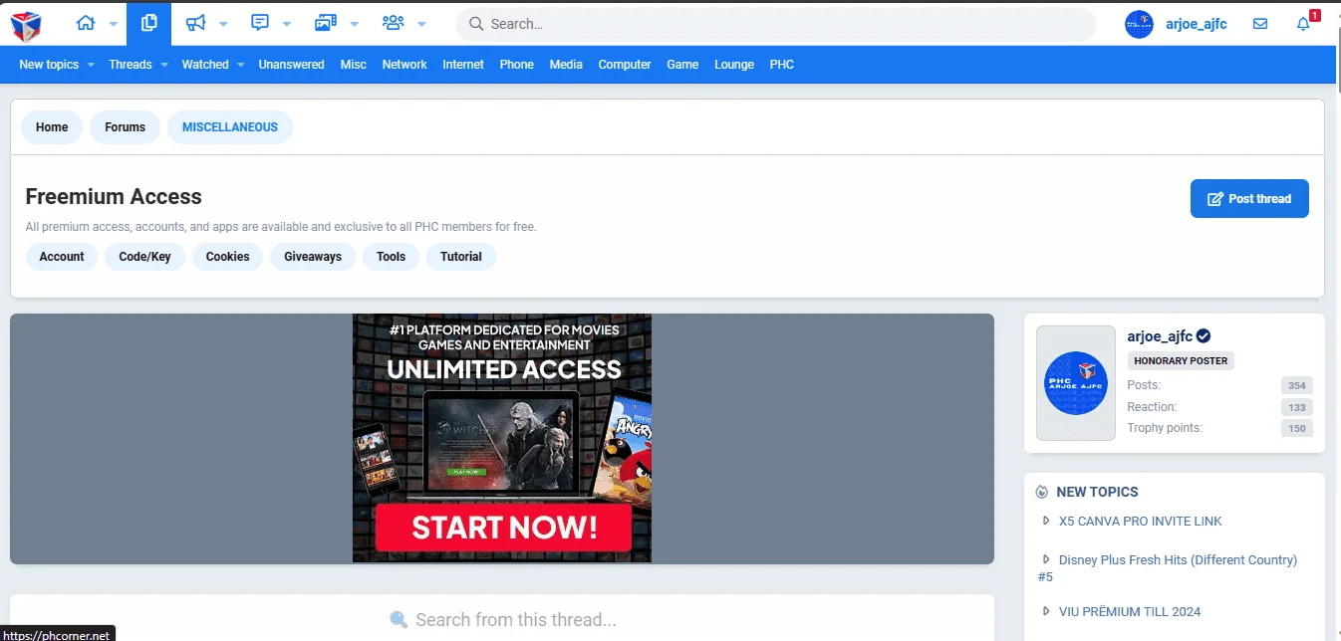This screenshot has height=641, width=1341.
Task: Click the Reaction count 133
Action: tap(1296, 407)
